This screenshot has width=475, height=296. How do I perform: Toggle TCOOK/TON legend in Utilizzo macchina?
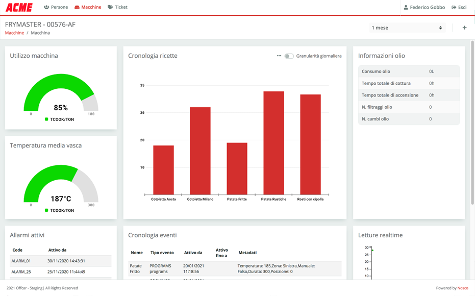tap(59, 119)
